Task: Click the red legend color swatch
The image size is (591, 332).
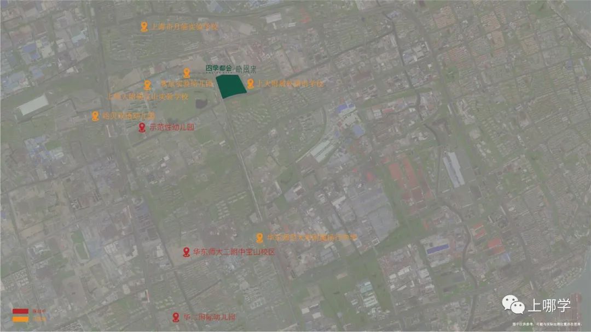Action: pyautogui.click(x=20, y=311)
